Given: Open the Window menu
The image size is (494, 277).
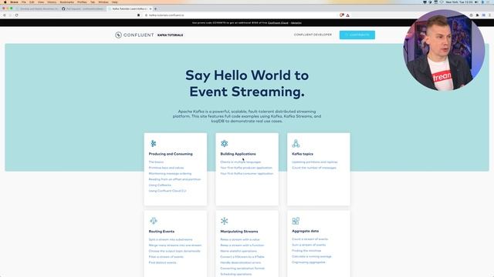Looking at the screenshot, I should (x=103, y=2).
